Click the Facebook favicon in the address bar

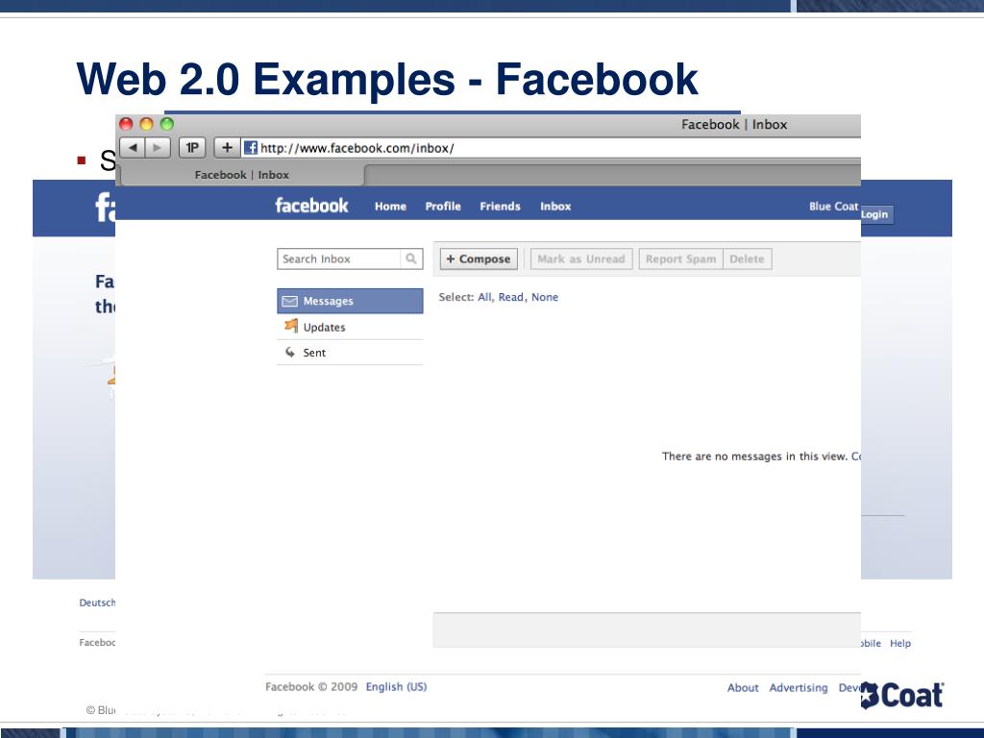[x=251, y=148]
